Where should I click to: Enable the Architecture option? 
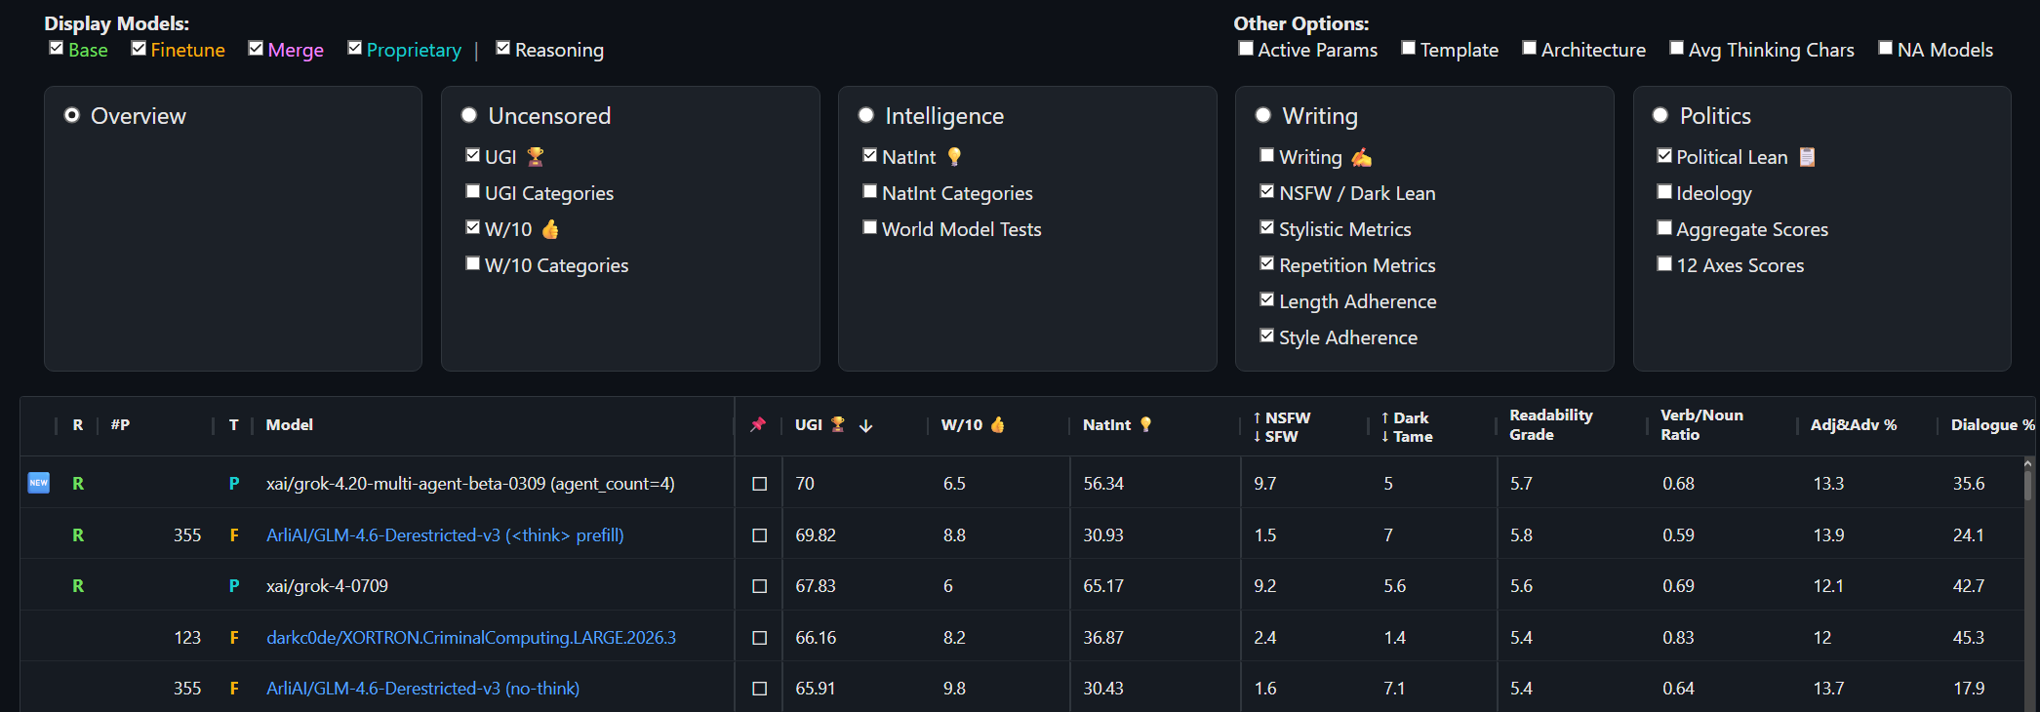click(x=1530, y=49)
